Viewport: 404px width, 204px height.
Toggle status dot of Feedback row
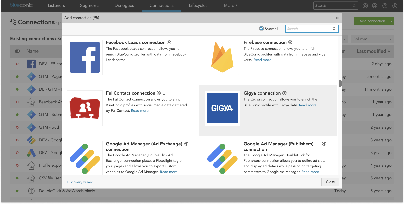(x=17, y=102)
